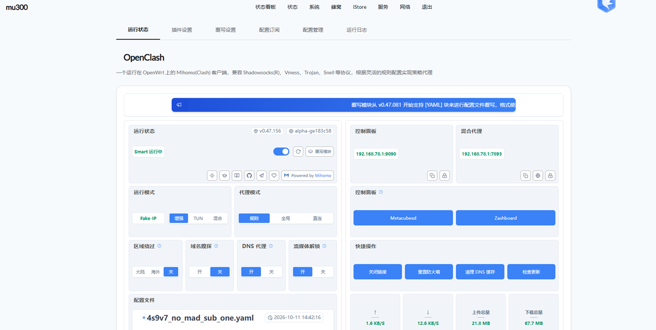Switch to the 配置订阅 tab
Viewport: 656px width, 330px height.
269,30
